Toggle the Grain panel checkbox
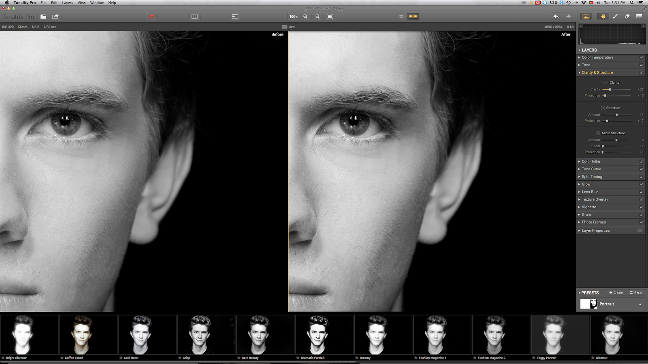The image size is (648, 364). 641,215
